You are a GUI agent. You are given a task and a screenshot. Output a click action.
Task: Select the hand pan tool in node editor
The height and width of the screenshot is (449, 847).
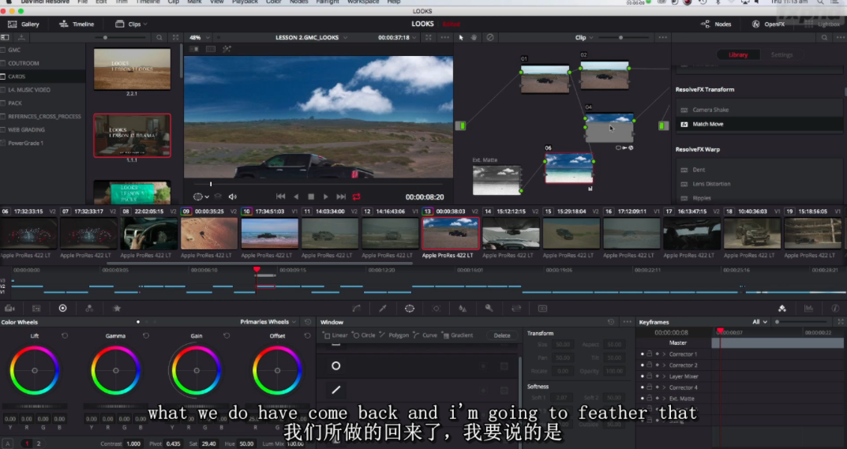(x=474, y=37)
